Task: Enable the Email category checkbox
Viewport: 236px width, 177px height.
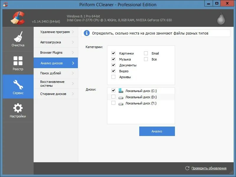Action: point(146,53)
